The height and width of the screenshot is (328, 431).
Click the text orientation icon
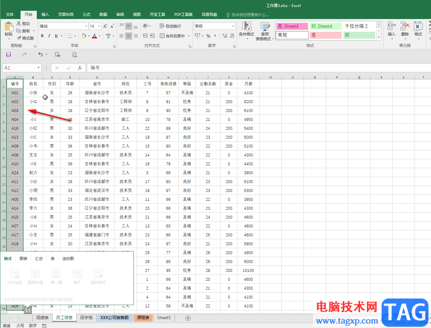coord(145,26)
